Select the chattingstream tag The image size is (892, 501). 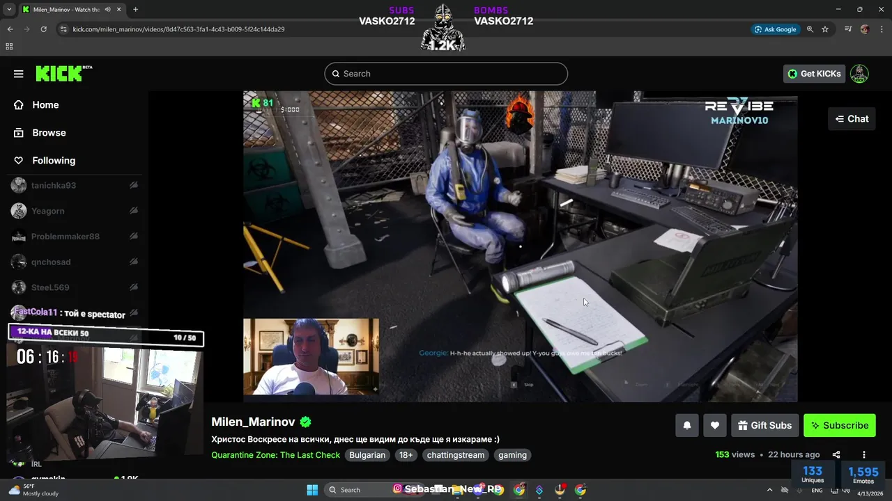[x=456, y=455]
